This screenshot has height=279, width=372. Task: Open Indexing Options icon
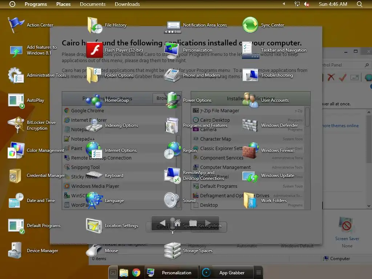click(94, 125)
